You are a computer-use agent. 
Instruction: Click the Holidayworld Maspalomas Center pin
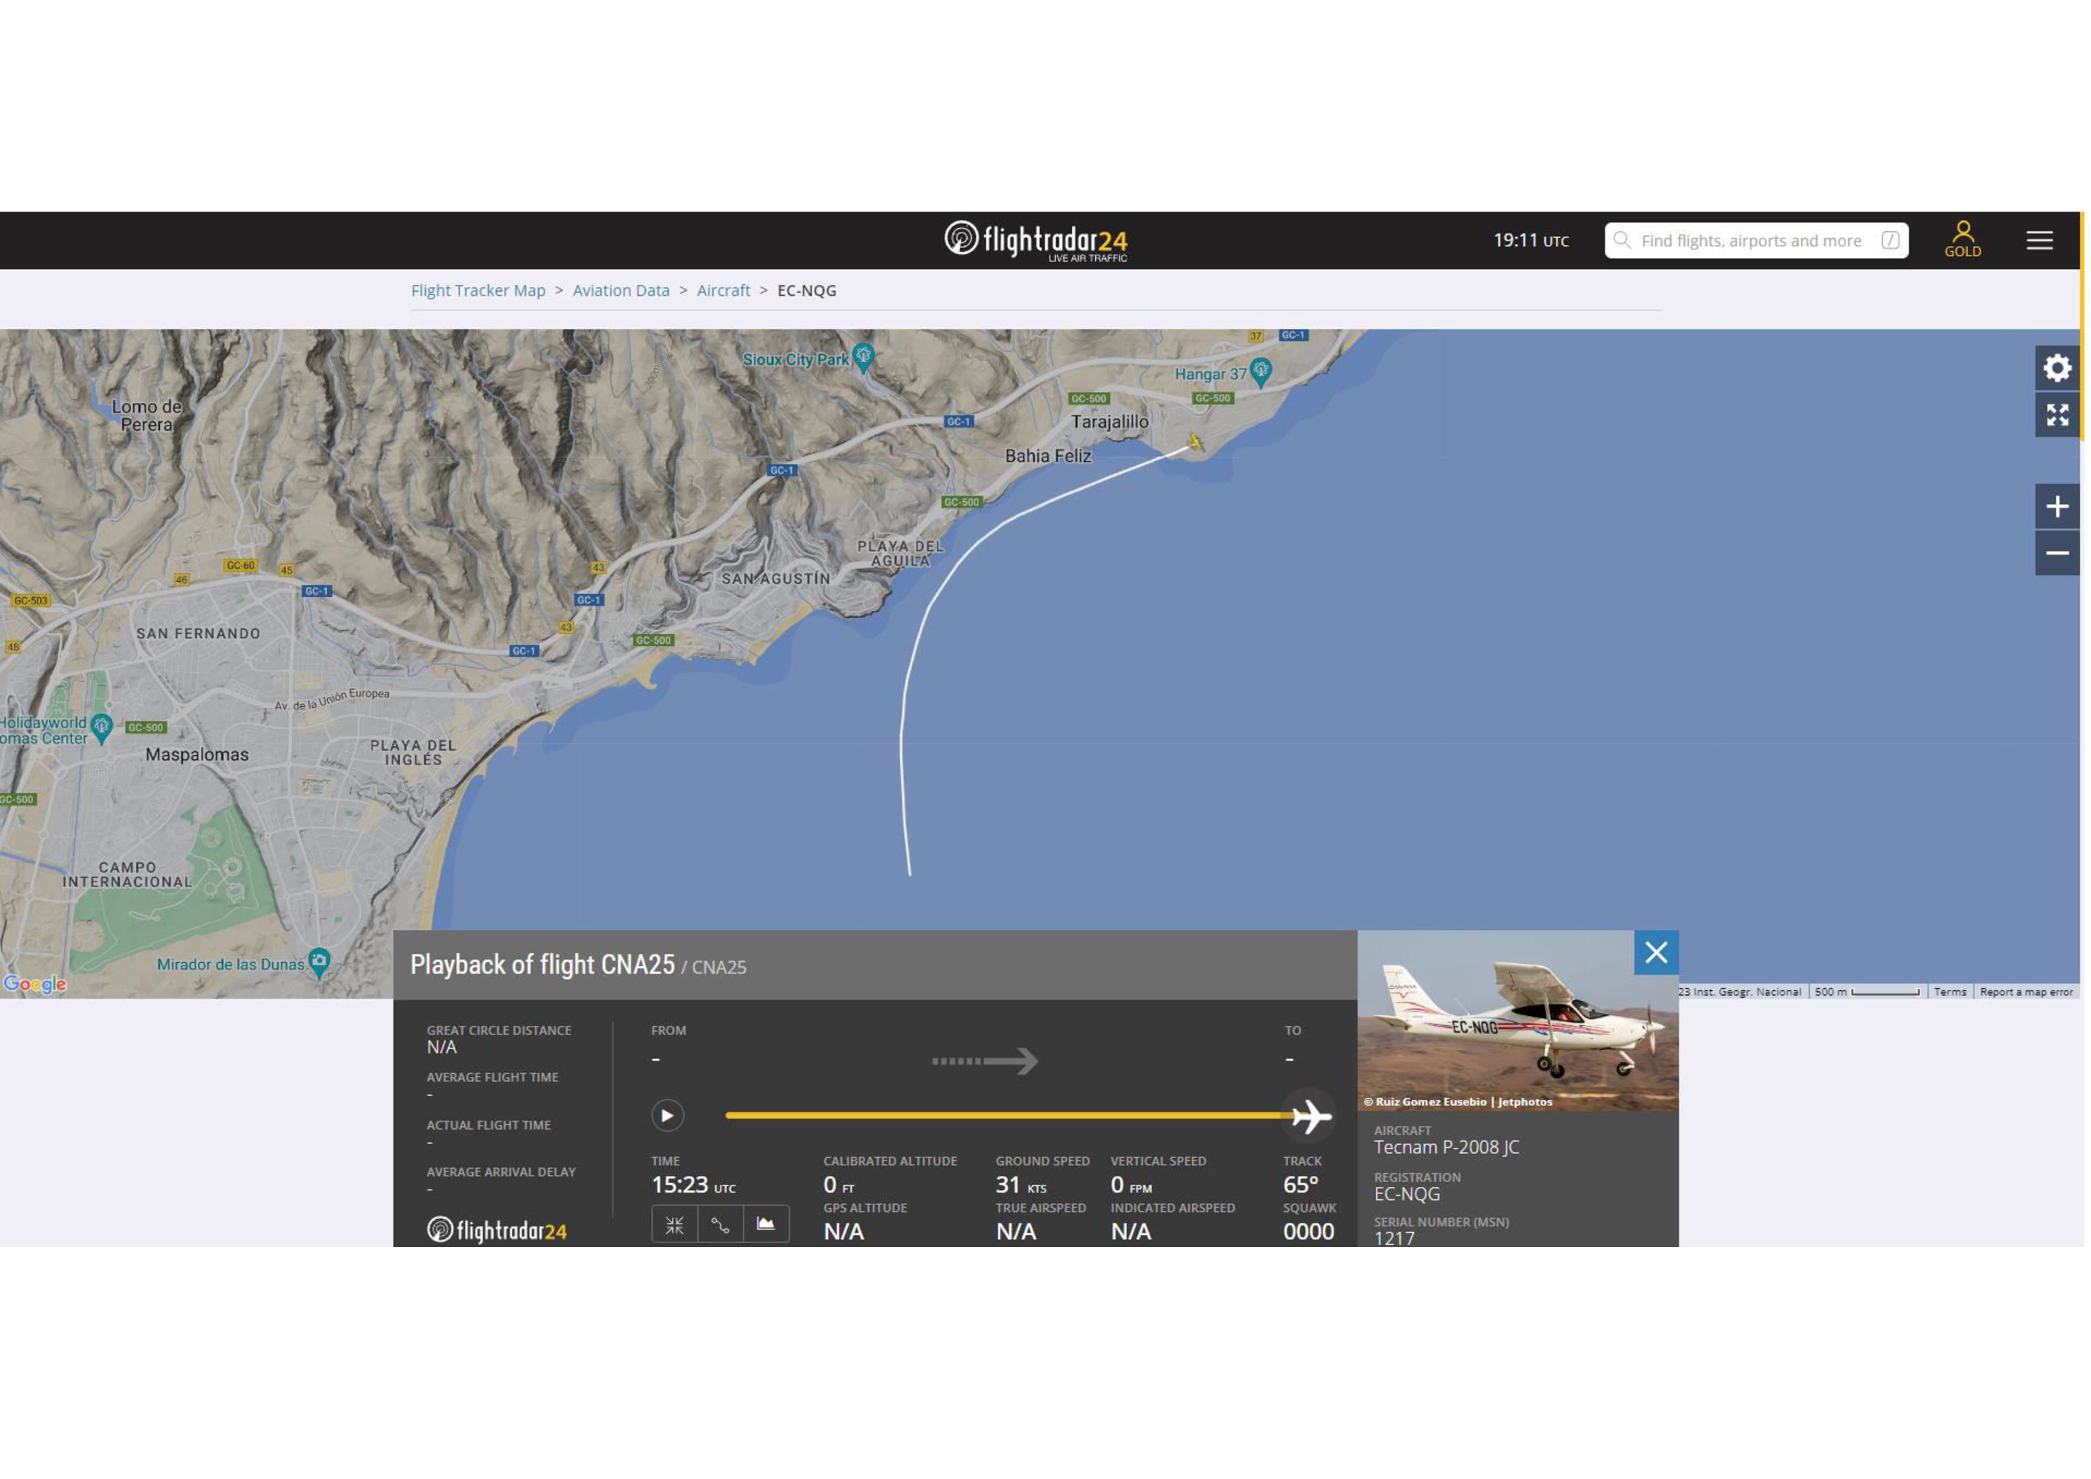pyautogui.click(x=102, y=728)
